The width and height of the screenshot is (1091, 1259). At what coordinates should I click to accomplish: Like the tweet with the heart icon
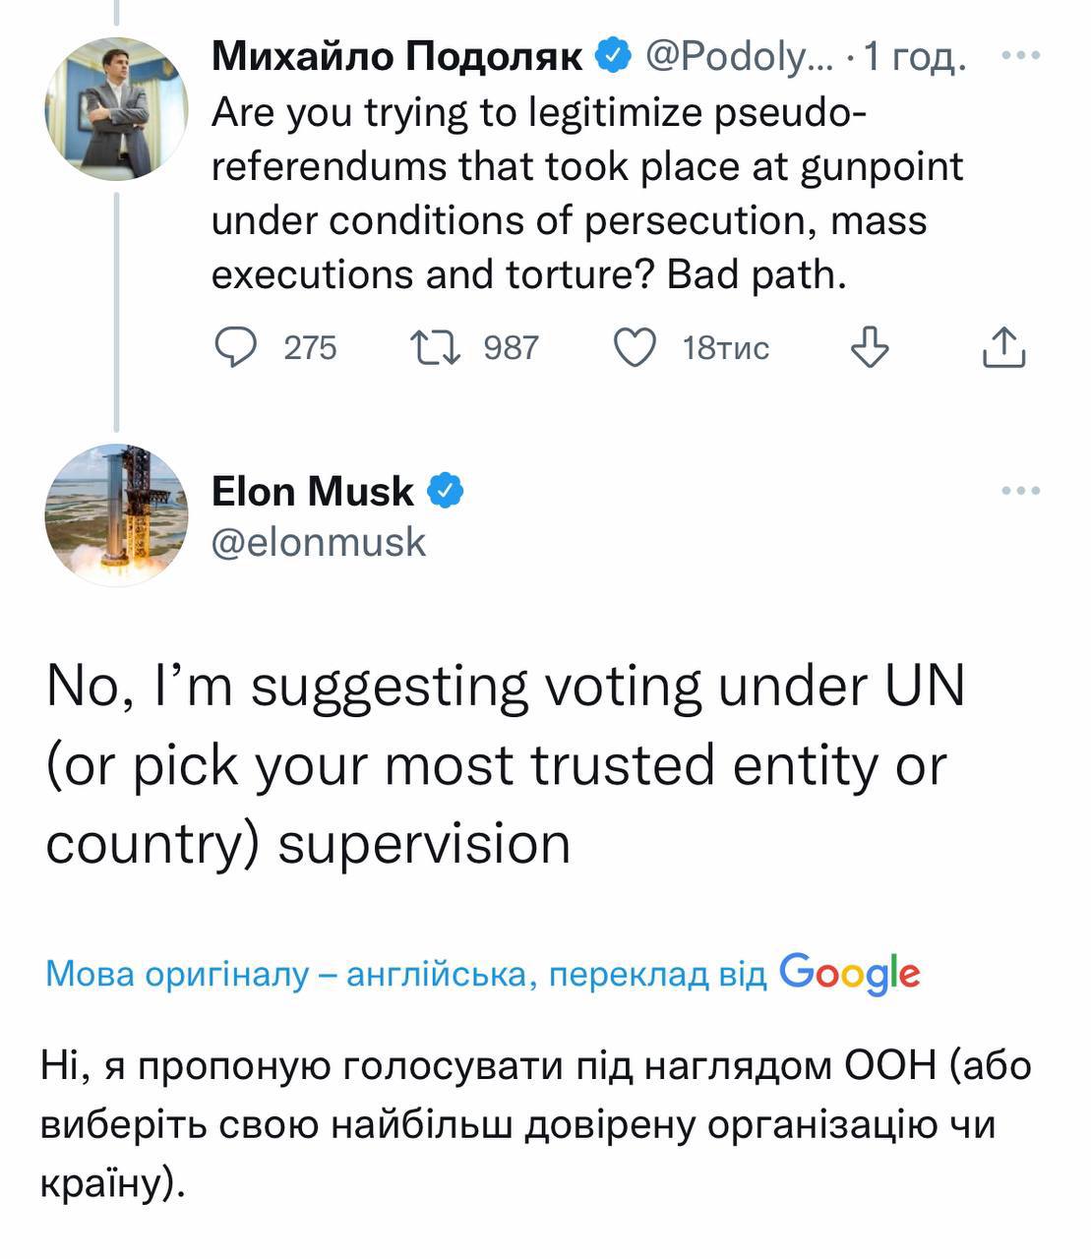click(635, 347)
